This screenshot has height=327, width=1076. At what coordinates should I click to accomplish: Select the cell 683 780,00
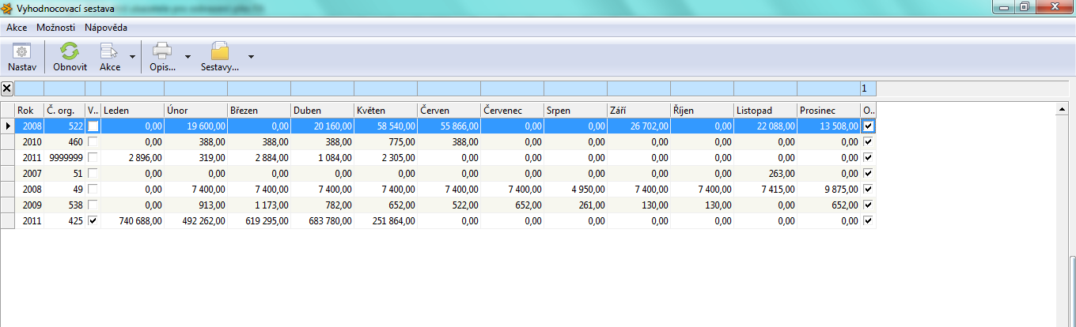(x=322, y=221)
